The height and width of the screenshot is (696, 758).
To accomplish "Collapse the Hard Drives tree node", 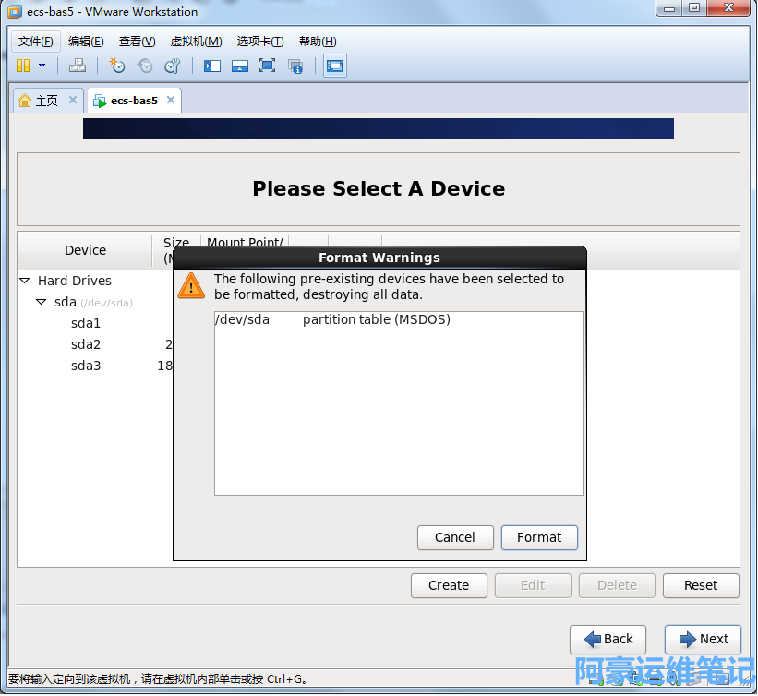I will coord(25,281).
